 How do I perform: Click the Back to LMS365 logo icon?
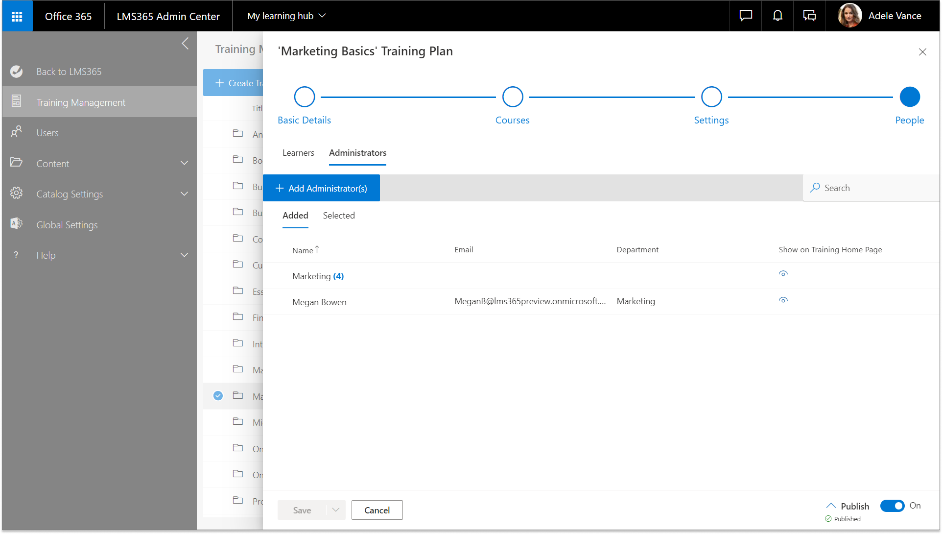click(x=17, y=72)
